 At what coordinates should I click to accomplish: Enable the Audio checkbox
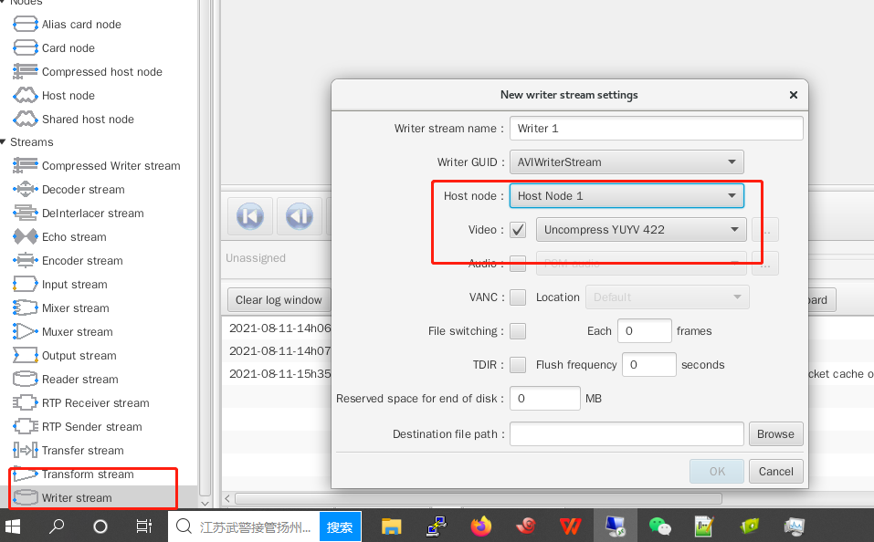click(x=518, y=264)
